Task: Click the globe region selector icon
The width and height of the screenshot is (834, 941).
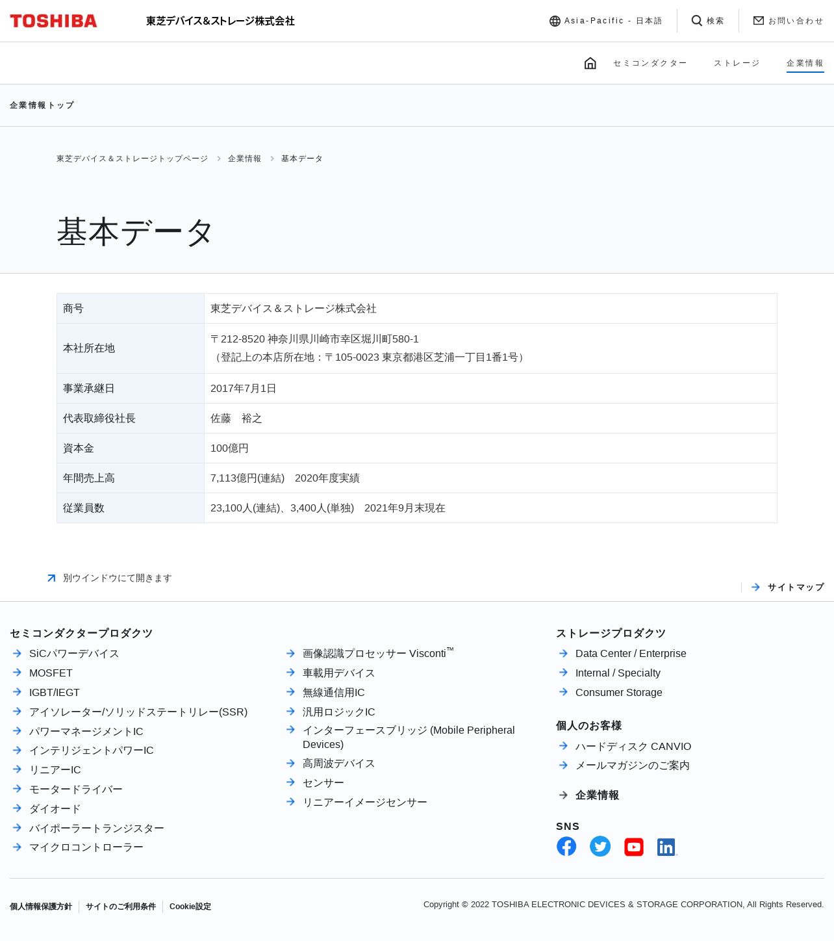Action: click(x=555, y=21)
